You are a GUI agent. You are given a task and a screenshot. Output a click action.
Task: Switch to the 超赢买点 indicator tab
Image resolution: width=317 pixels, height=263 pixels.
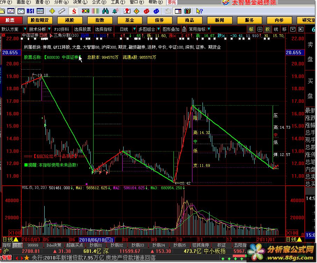point(75,245)
